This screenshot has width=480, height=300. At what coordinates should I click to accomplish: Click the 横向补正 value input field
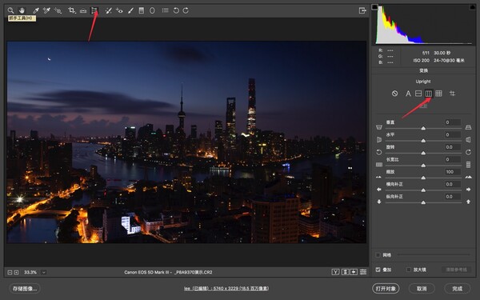pyautogui.click(x=453, y=184)
